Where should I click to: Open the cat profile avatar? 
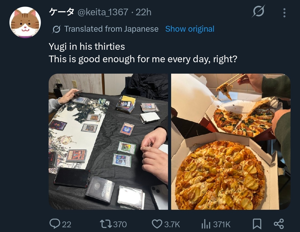point(25,22)
